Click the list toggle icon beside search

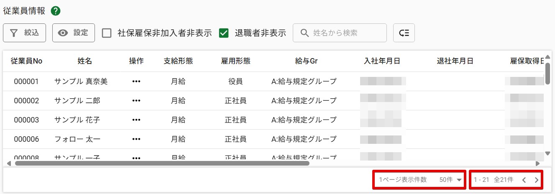click(x=404, y=33)
